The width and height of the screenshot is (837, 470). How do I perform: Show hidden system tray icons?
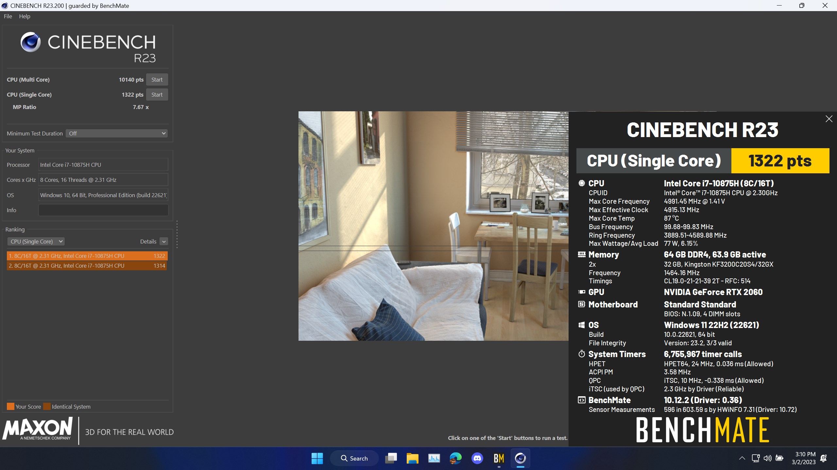tap(742, 458)
